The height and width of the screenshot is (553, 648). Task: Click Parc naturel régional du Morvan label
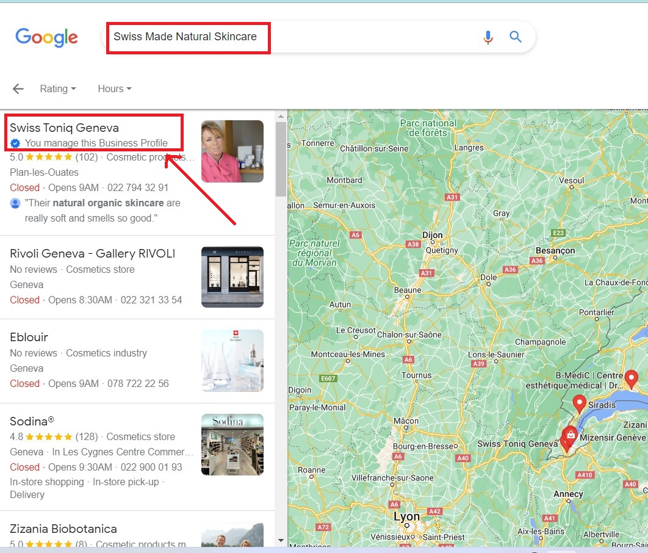coord(314,253)
